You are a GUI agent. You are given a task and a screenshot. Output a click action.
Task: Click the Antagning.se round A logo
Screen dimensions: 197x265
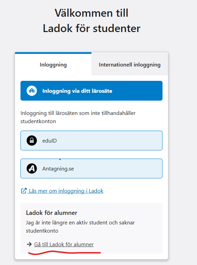(32, 168)
